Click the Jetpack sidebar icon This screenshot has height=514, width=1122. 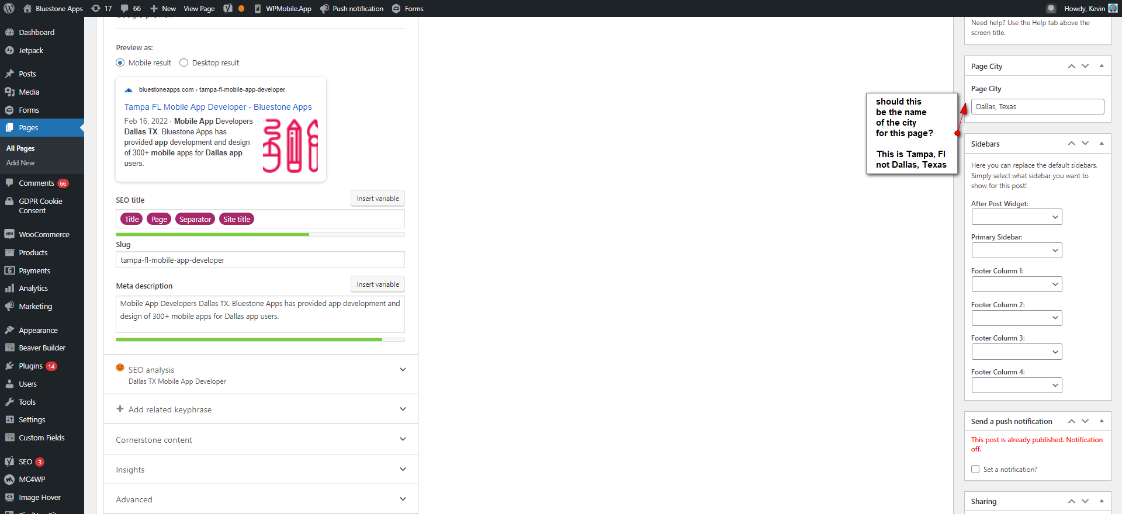[x=9, y=50]
